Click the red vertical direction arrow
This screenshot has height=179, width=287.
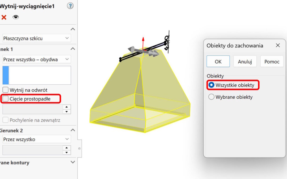point(143,42)
